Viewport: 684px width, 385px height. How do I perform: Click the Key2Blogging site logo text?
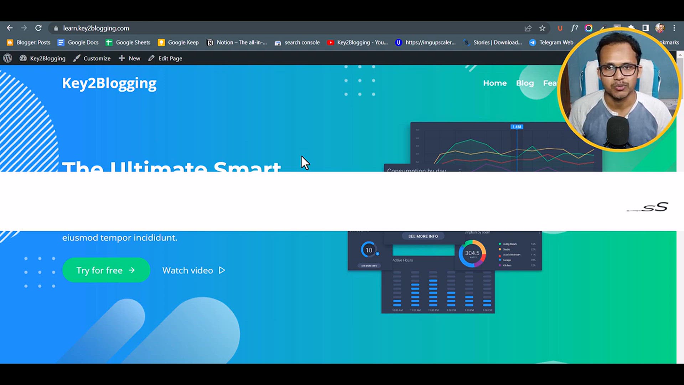point(109,83)
